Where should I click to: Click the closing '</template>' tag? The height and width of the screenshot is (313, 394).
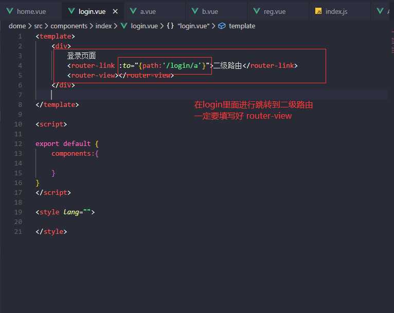57,105
